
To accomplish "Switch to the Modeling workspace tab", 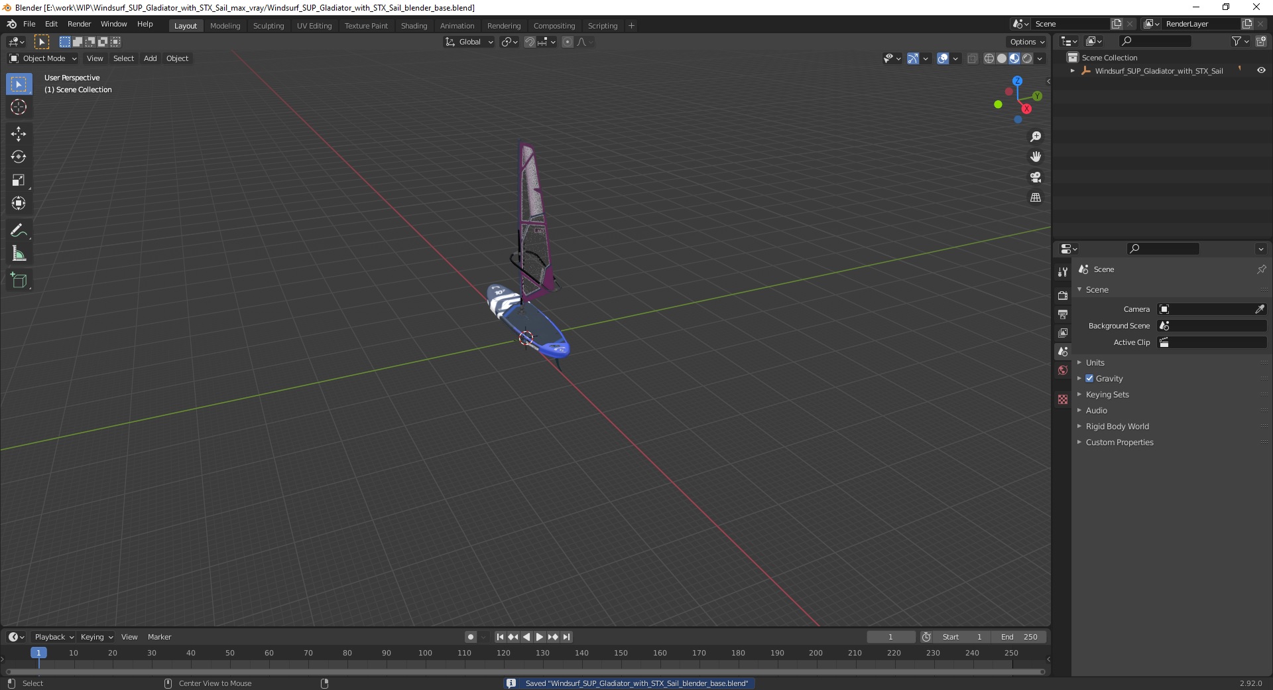I will (225, 26).
